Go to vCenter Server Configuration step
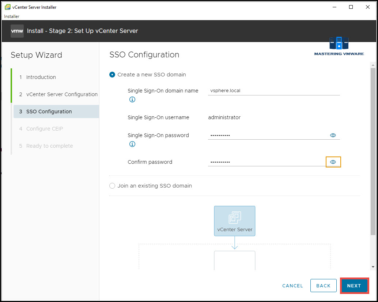Screen dimensions: 378x302 pos(62,94)
